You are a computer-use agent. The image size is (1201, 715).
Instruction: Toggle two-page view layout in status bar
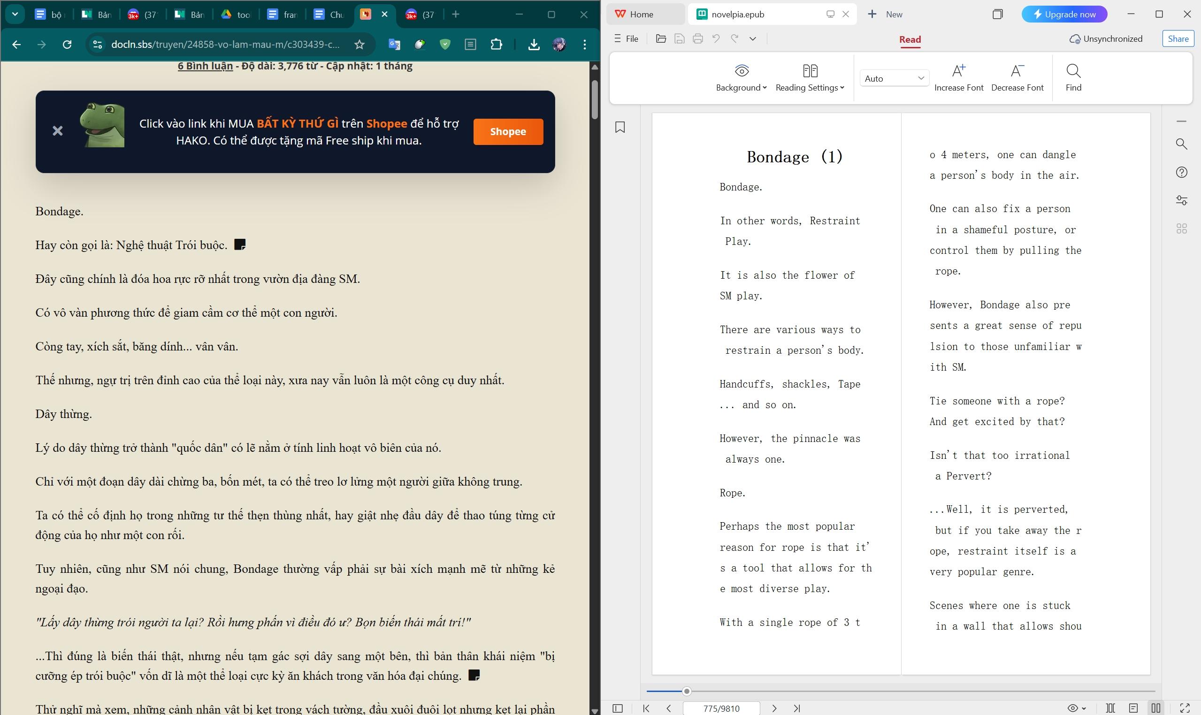coord(1155,708)
